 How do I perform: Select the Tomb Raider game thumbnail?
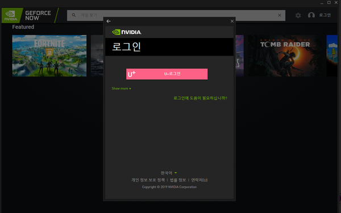tap(285, 56)
